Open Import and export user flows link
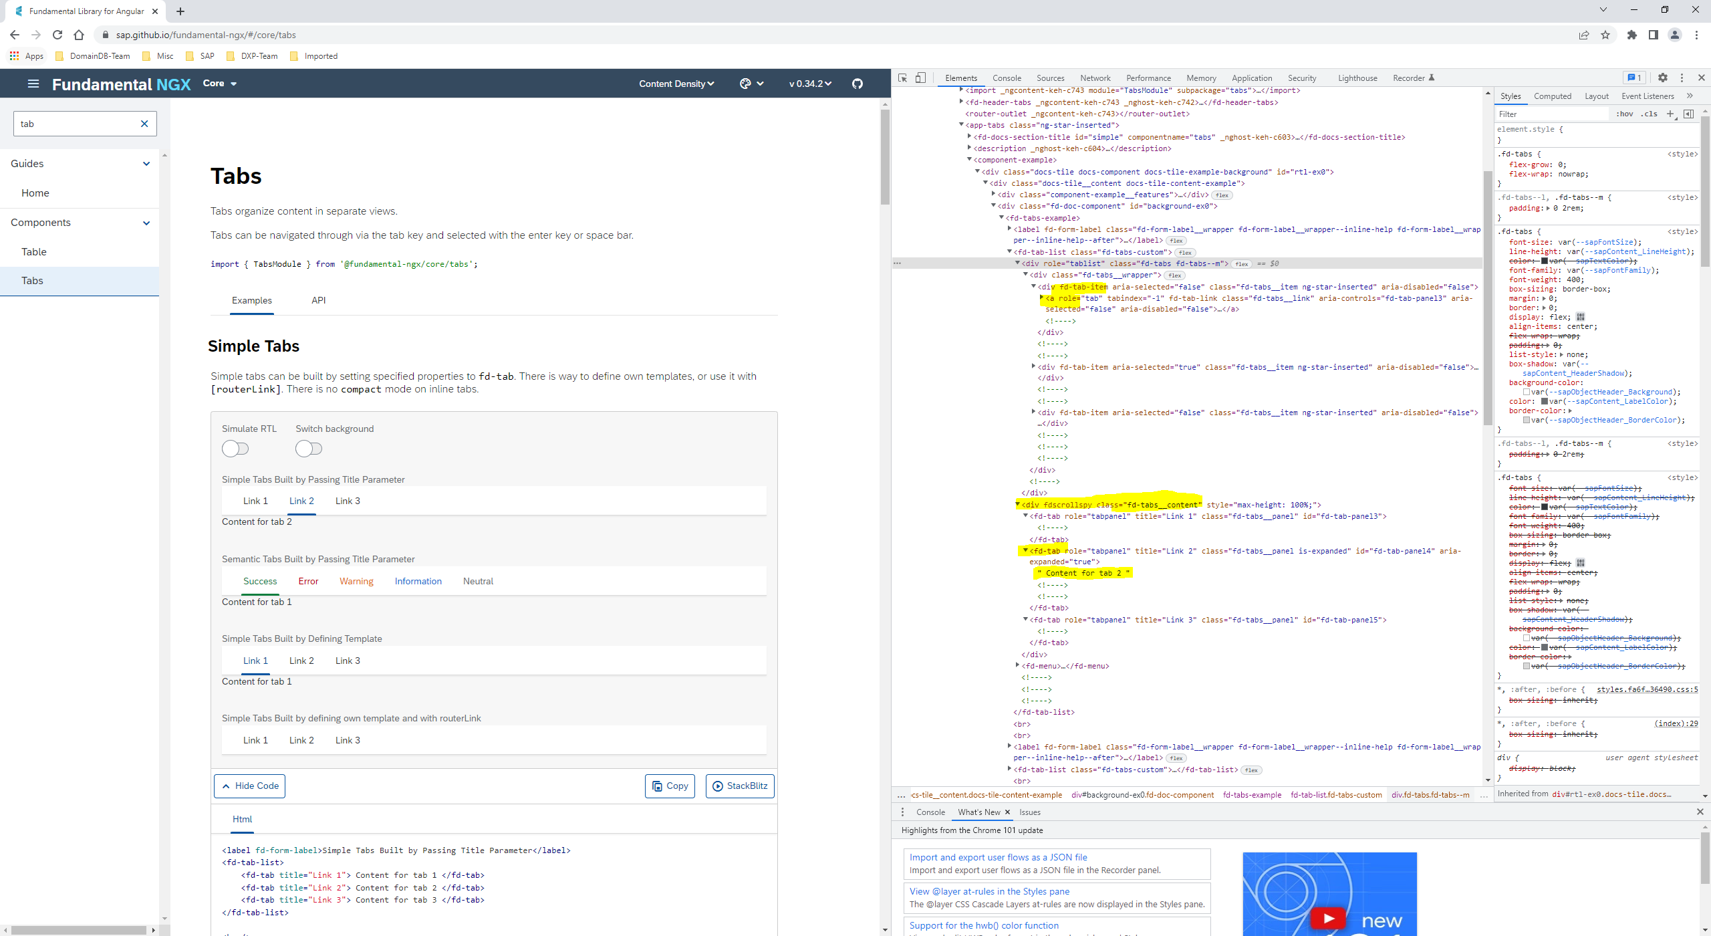The width and height of the screenshot is (1711, 936). (x=999, y=857)
